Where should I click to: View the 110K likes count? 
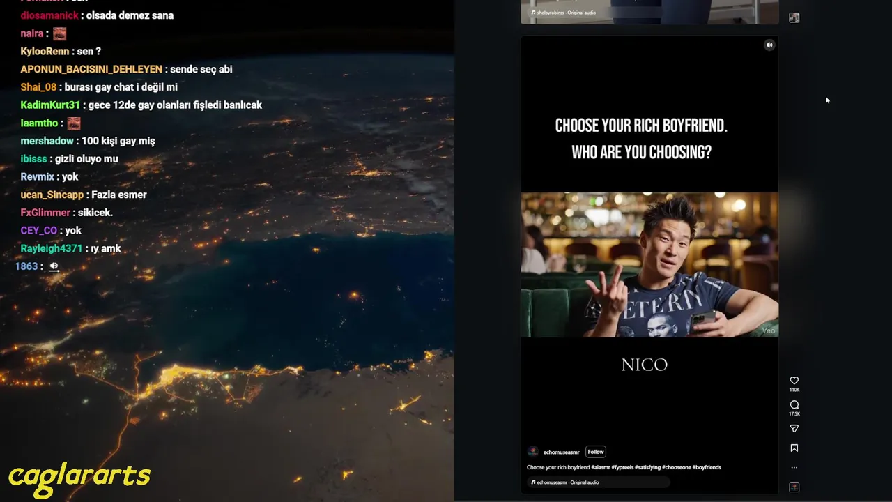tap(794, 390)
